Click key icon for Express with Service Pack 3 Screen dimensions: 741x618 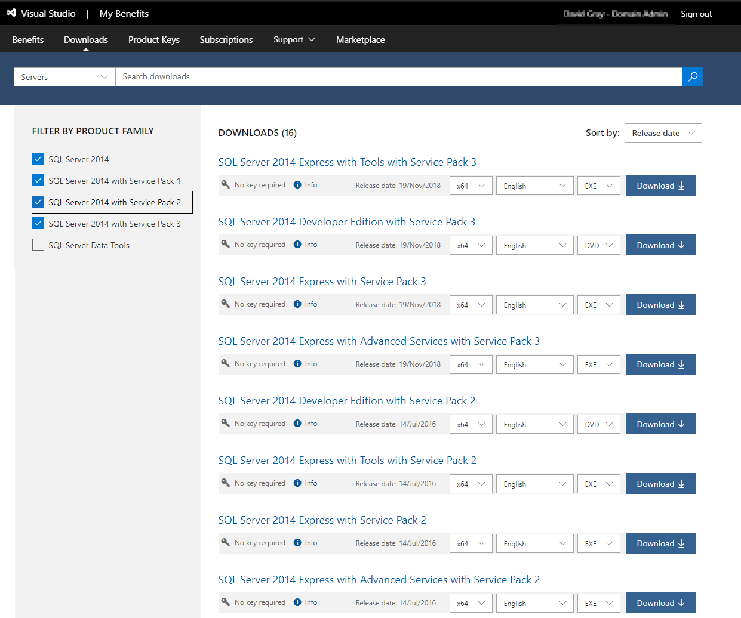225,304
